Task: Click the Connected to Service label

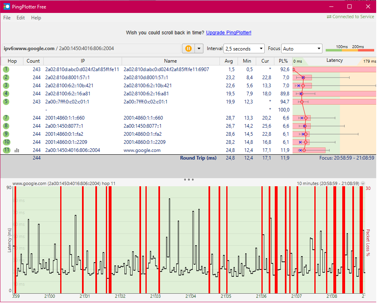Action: (x=353, y=17)
